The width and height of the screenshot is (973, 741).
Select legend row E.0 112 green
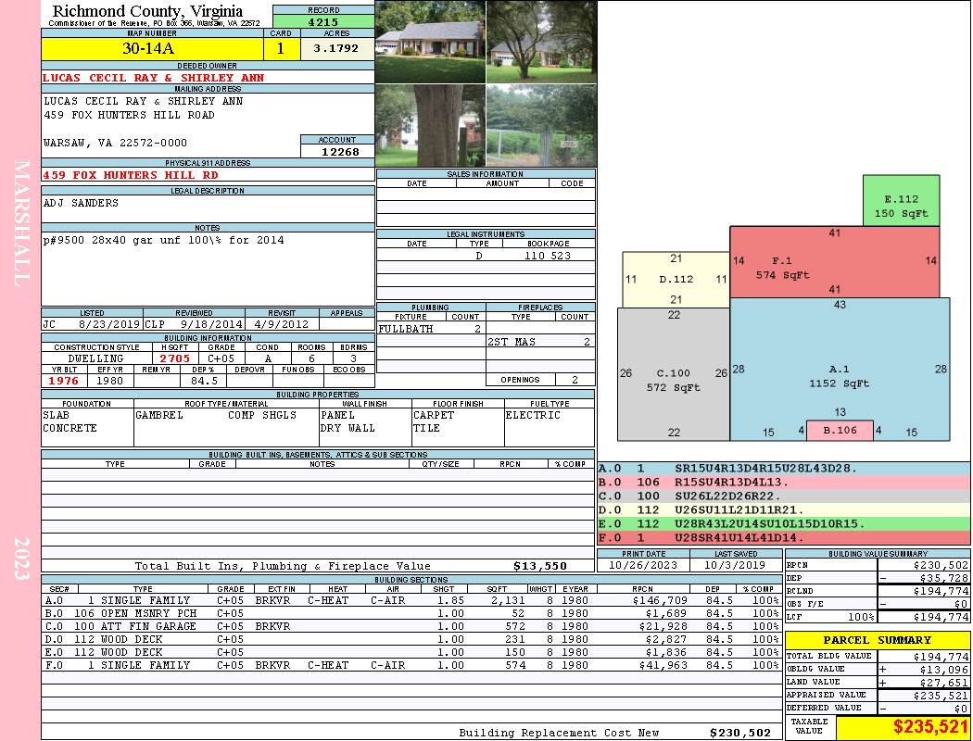point(783,524)
